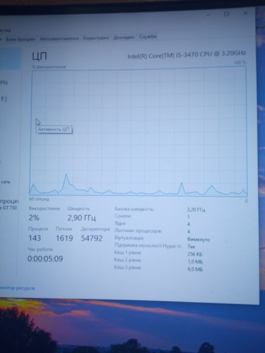The width and height of the screenshot is (265, 353).
Task: Click the 'Базова швидкість' label
Action: (134, 209)
